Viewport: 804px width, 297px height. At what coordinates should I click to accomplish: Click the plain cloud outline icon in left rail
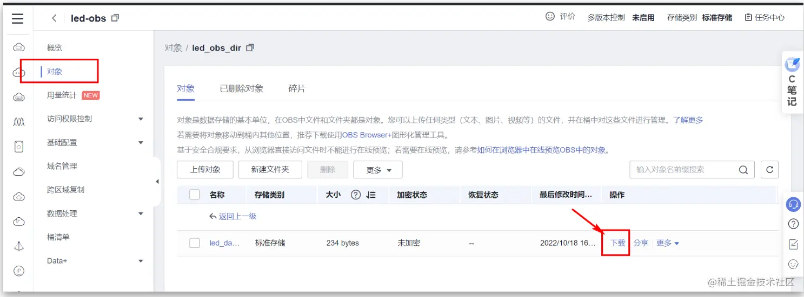[x=18, y=172]
